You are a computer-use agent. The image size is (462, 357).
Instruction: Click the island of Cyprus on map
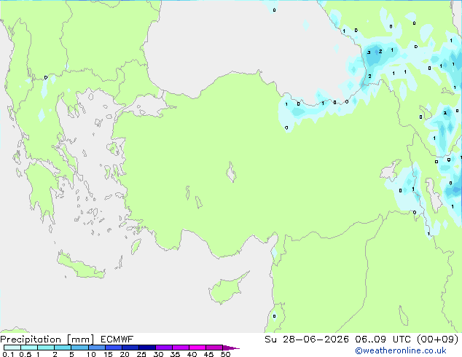[x=225, y=289]
